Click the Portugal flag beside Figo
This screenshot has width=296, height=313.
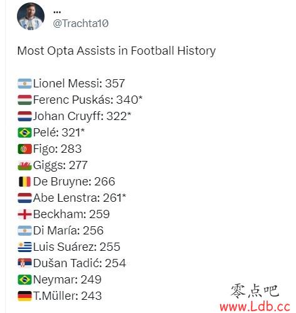(24, 149)
